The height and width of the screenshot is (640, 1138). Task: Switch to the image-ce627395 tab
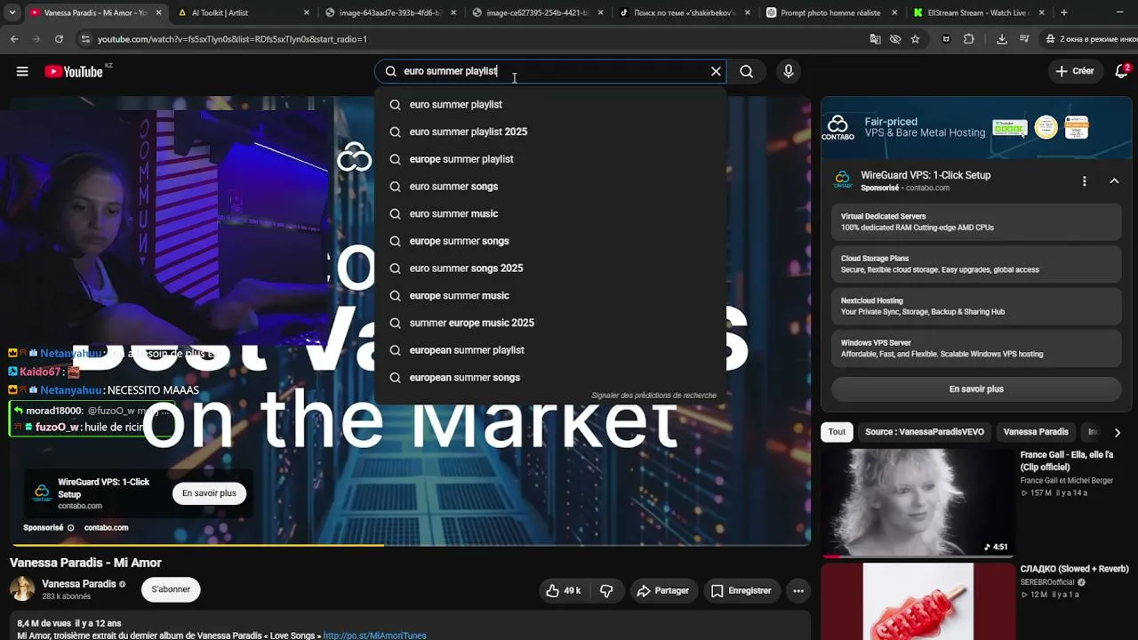coord(536,12)
